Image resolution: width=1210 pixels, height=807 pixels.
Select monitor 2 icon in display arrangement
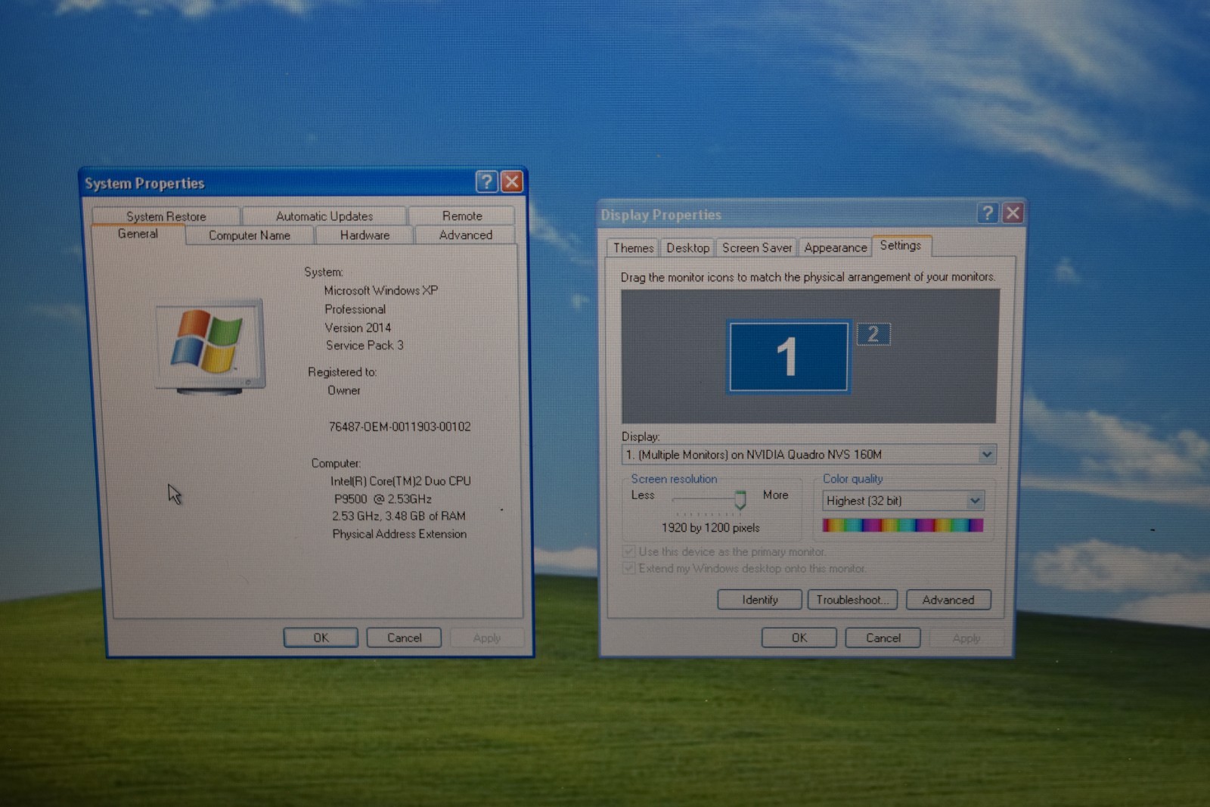click(873, 334)
